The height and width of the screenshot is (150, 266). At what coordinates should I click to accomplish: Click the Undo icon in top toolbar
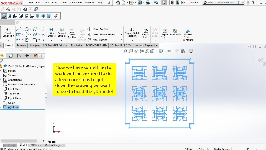coord(156,2)
